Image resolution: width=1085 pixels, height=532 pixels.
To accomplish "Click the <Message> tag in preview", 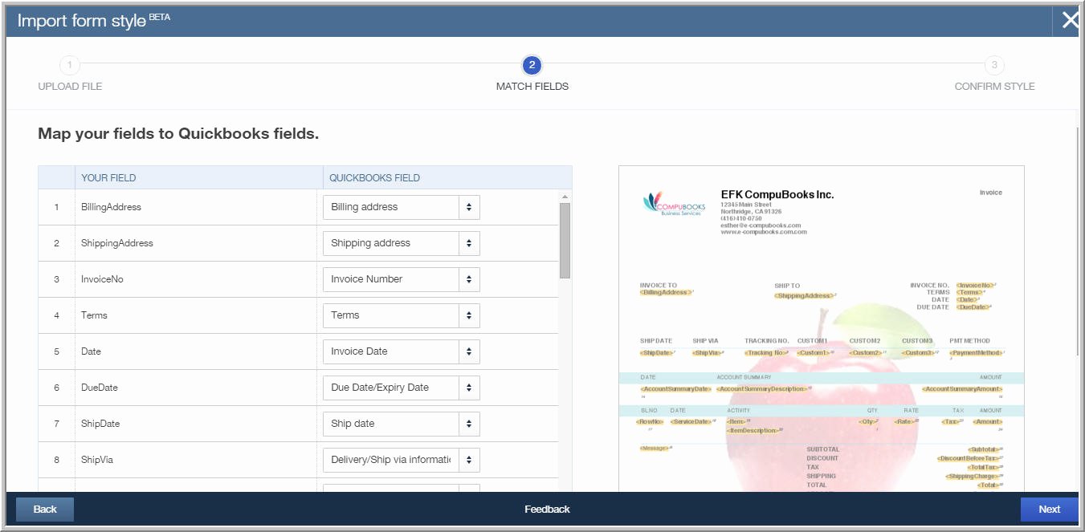I will [654, 449].
